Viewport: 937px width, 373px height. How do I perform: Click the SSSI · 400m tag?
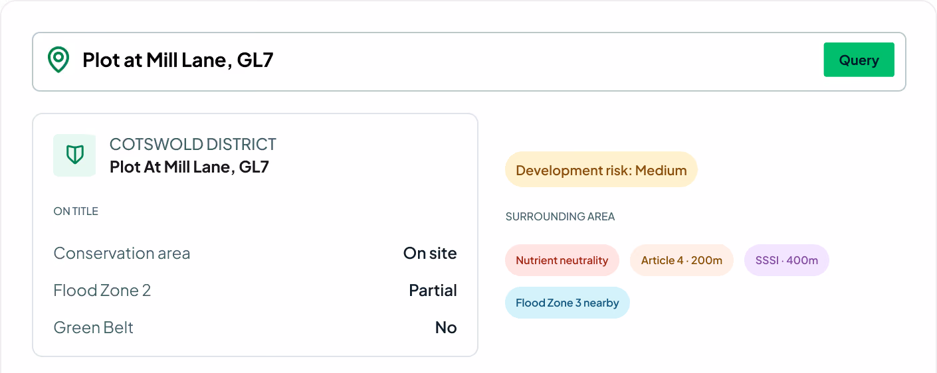(x=786, y=260)
